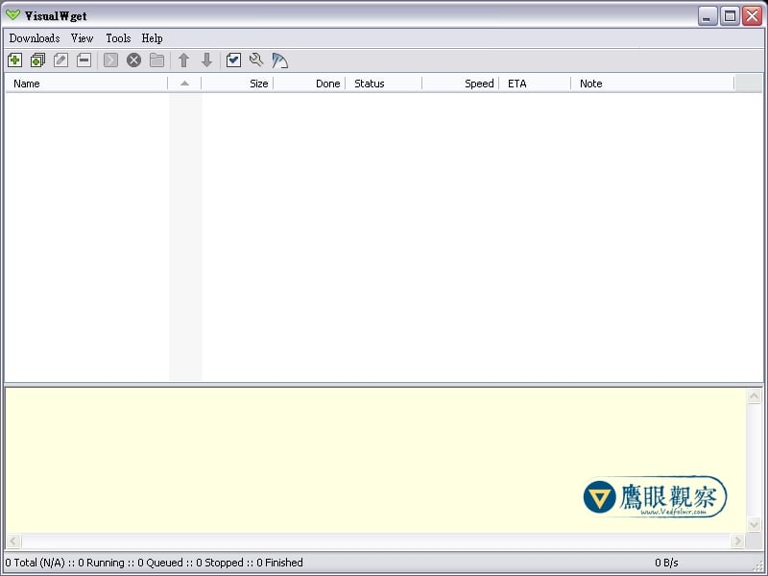Screen dimensions: 768x576
Task: Maximize the VisualWget window
Action: coord(730,16)
